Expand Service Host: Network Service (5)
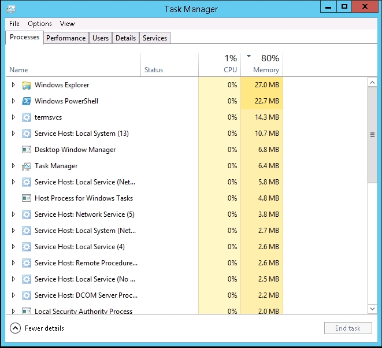This screenshot has width=382, height=348. pyautogui.click(x=13, y=214)
